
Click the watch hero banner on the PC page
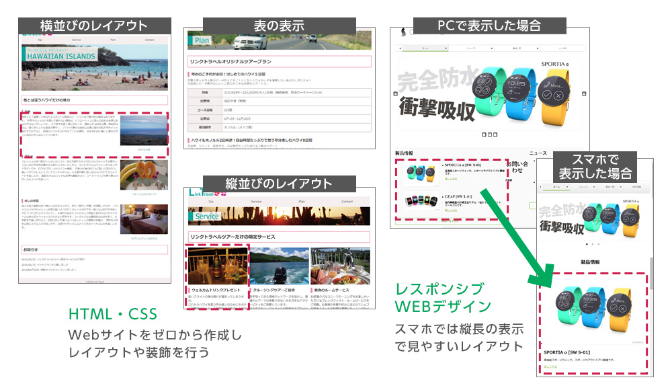(489, 94)
